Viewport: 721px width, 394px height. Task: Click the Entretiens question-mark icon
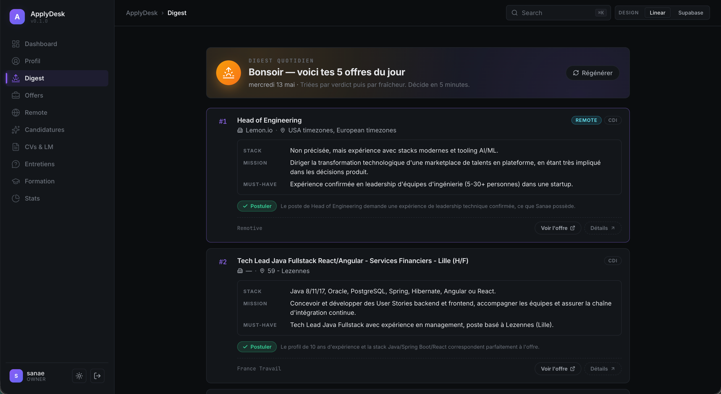pos(16,164)
